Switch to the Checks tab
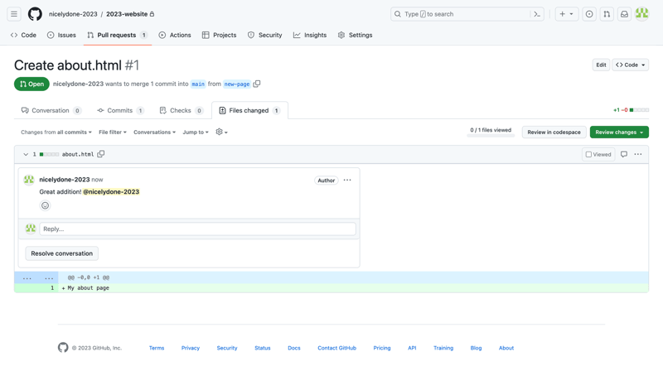 (x=181, y=110)
